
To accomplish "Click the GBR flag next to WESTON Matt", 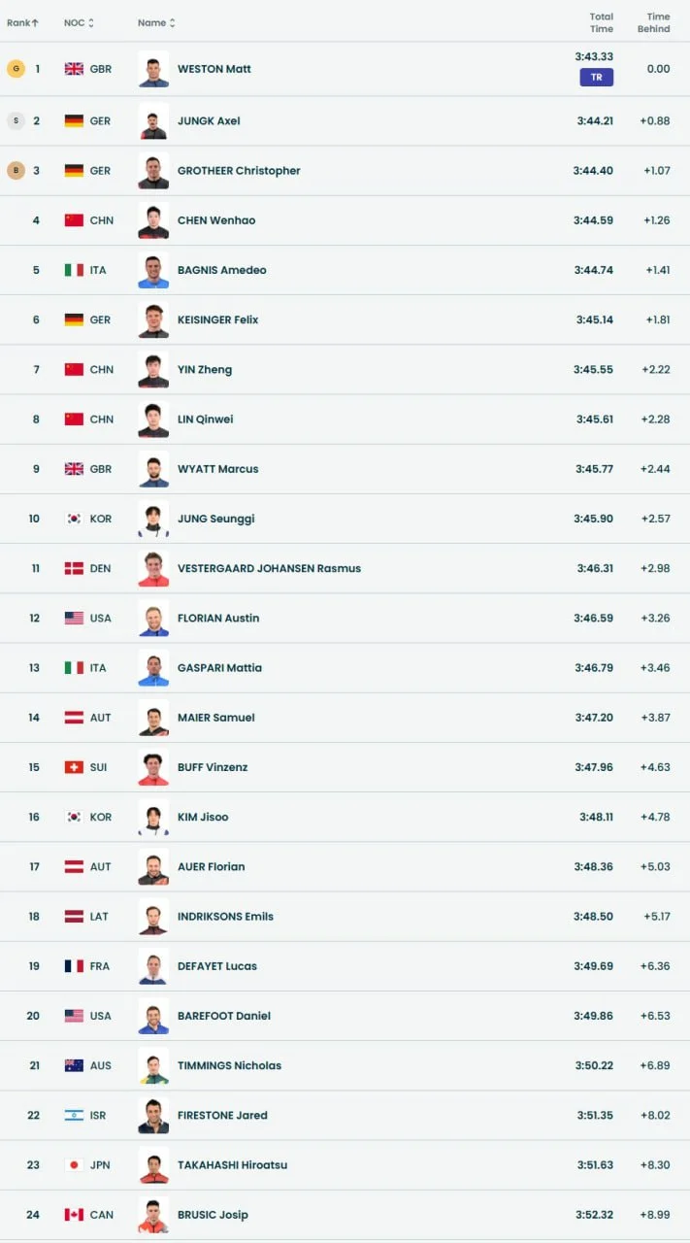I will tap(74, 69).
